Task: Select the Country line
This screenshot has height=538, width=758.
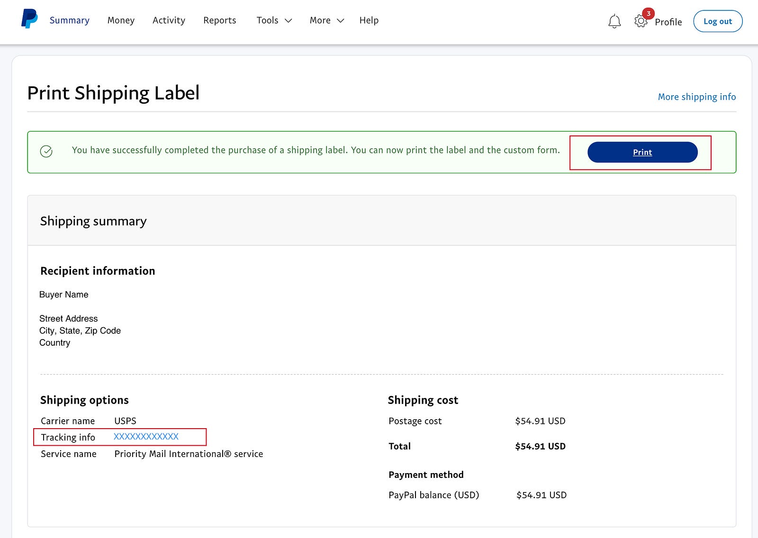Action: 54,342
